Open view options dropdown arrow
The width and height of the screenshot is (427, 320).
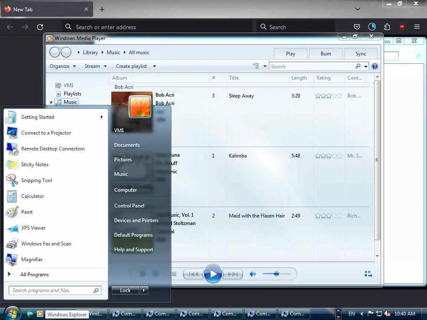coord(265,66)
